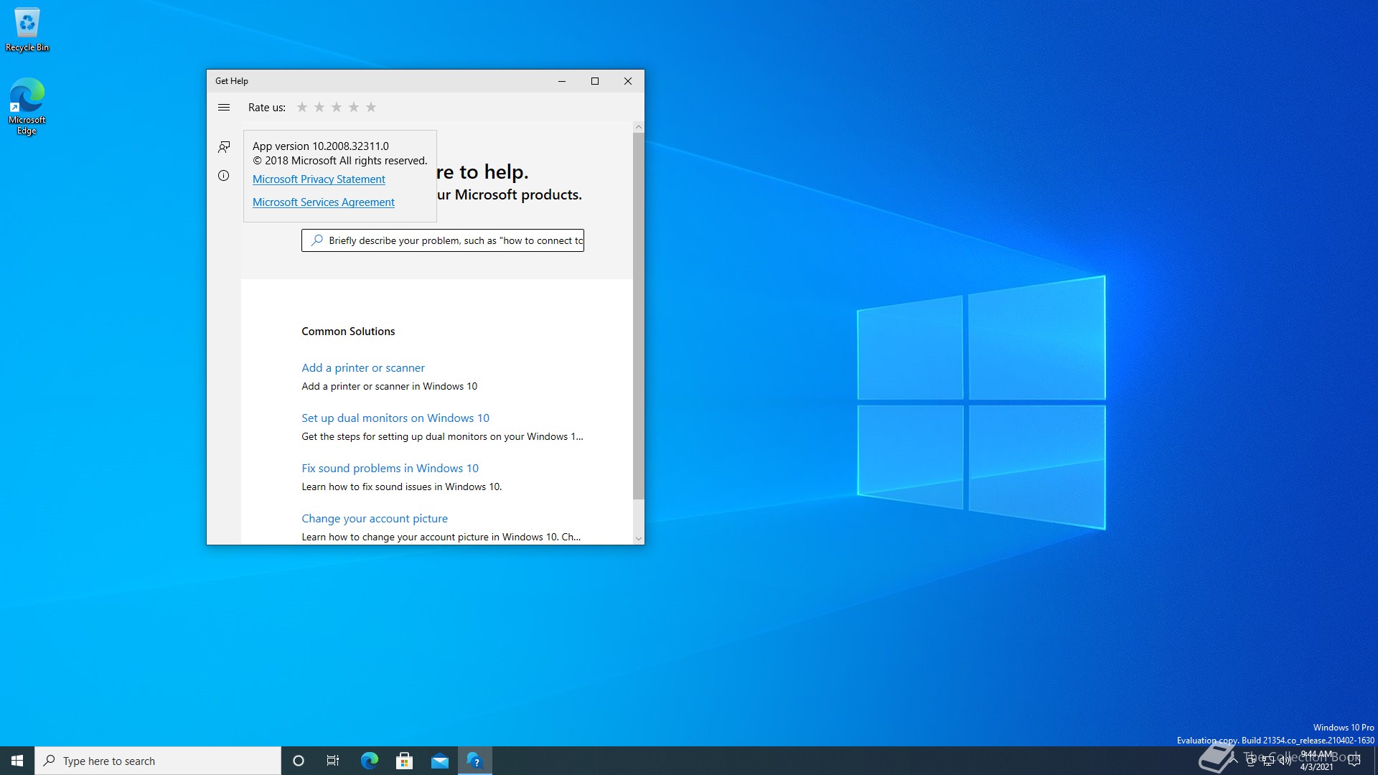This screenshot has height=775, width=1378.
Task: Open the Mail app from taskbar
Action: [439, 761]
